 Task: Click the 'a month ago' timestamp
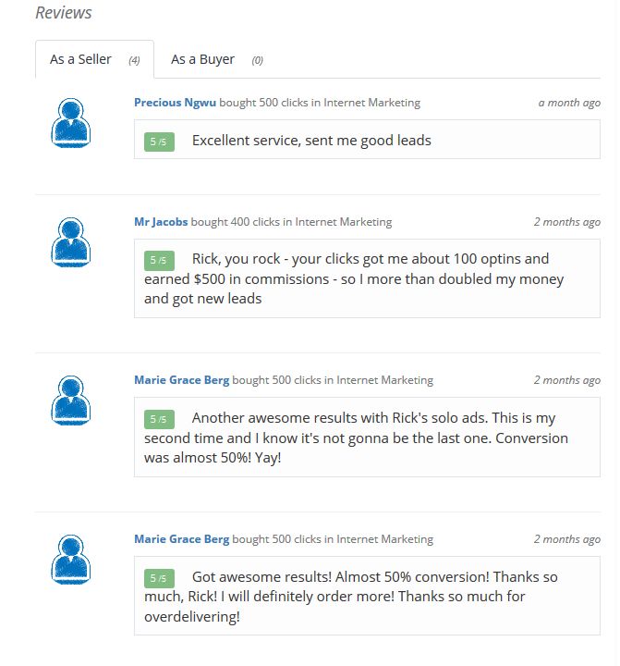tap(569, 103)
